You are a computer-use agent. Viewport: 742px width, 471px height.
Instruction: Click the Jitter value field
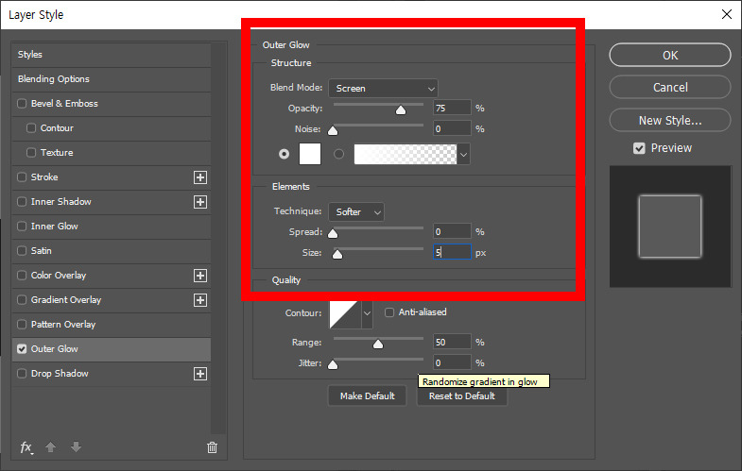pos(452,362)
